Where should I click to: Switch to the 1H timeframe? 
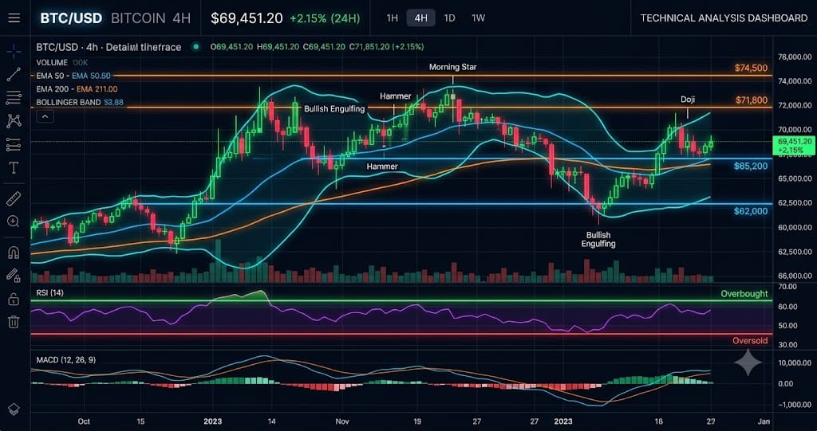pos(393,18)
